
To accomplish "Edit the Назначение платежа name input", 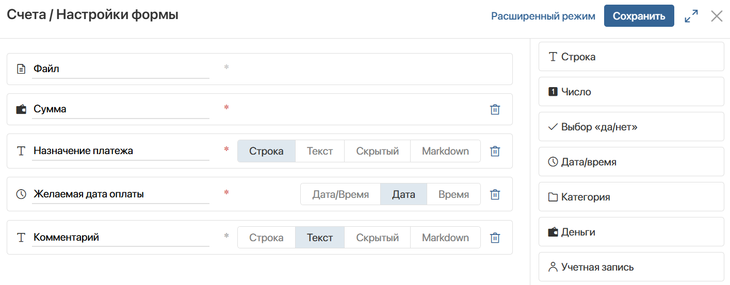I will (121, 151).
